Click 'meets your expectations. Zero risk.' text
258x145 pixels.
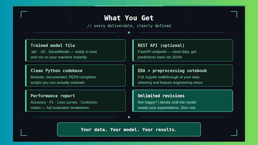[x=167, y=108]
